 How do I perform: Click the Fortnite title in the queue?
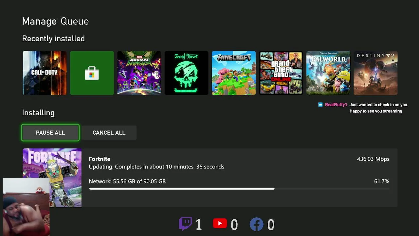coord(100,159)
